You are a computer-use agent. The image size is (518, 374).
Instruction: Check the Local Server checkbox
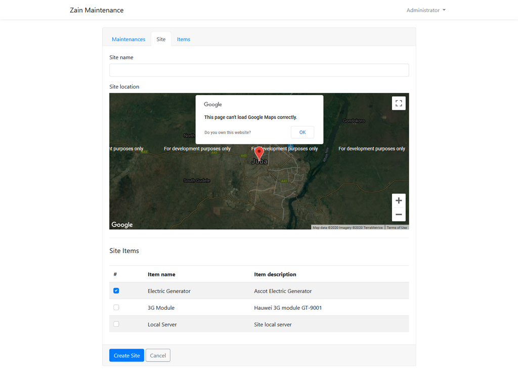(116, 324)
